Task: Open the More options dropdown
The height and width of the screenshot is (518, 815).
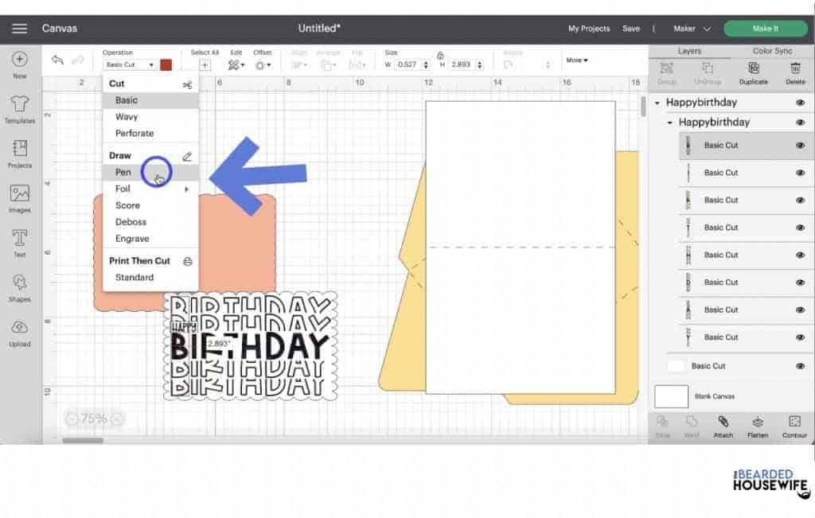Action: point(578,60)
